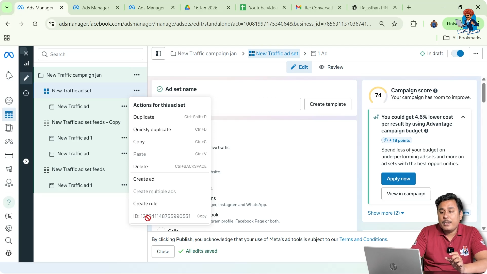Open the Advertising settings megaphone icon
Screen dimensions: 487x274
9,169
